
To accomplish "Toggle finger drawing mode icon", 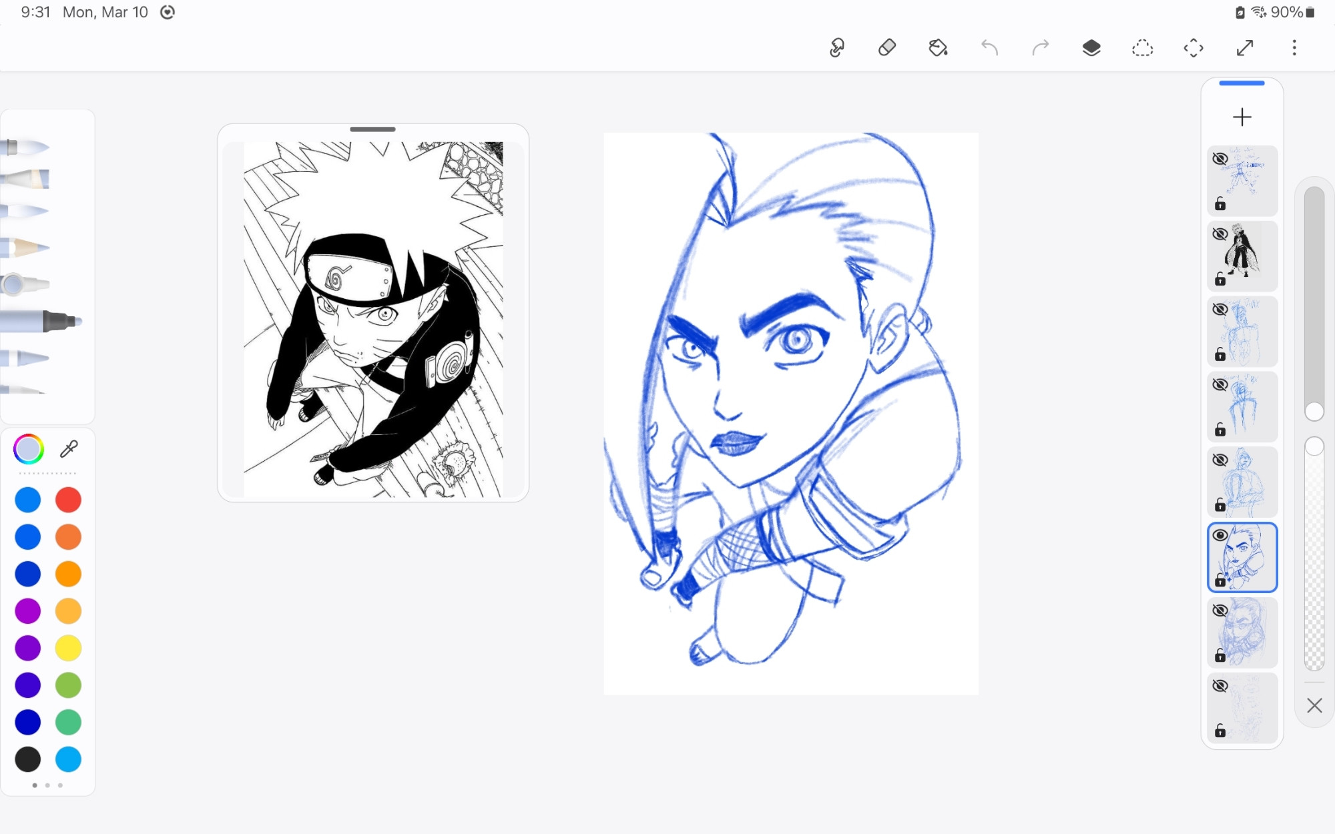I will click(x=836, y=47).
